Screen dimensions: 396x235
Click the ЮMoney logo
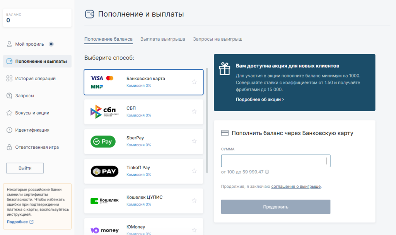tap(104, 230)
